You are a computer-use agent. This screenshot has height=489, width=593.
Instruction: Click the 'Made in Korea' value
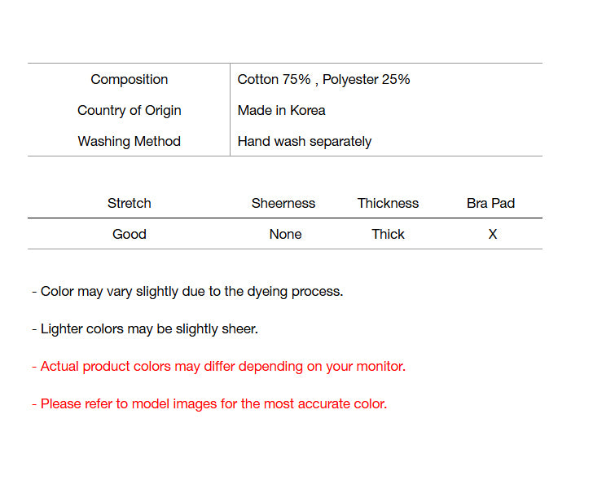tap(281, 110)
